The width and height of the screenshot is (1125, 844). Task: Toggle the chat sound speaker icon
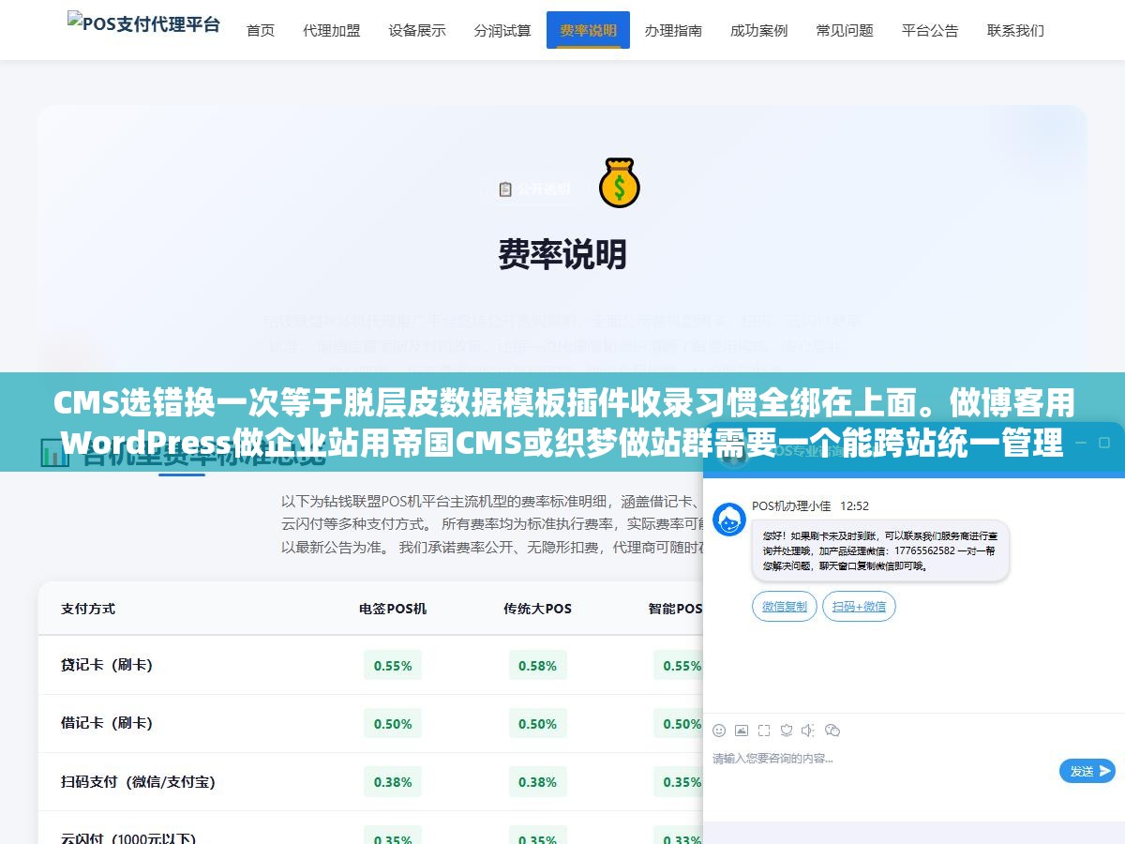pyautogui.click(x=808, y=730)
